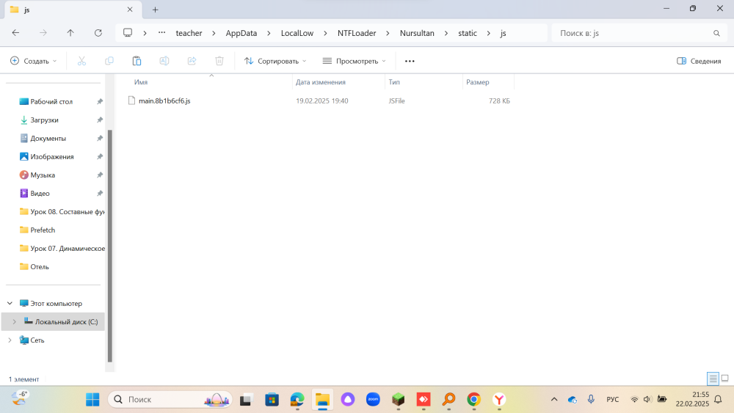Toggle the Details pane
734x413 pixels.
[x=699, y=61]
